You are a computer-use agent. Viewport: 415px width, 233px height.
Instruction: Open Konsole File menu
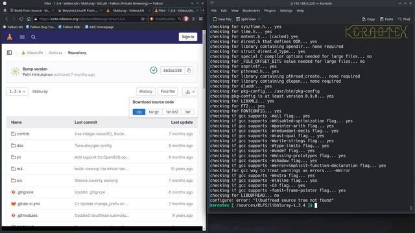tap(214, 10)
